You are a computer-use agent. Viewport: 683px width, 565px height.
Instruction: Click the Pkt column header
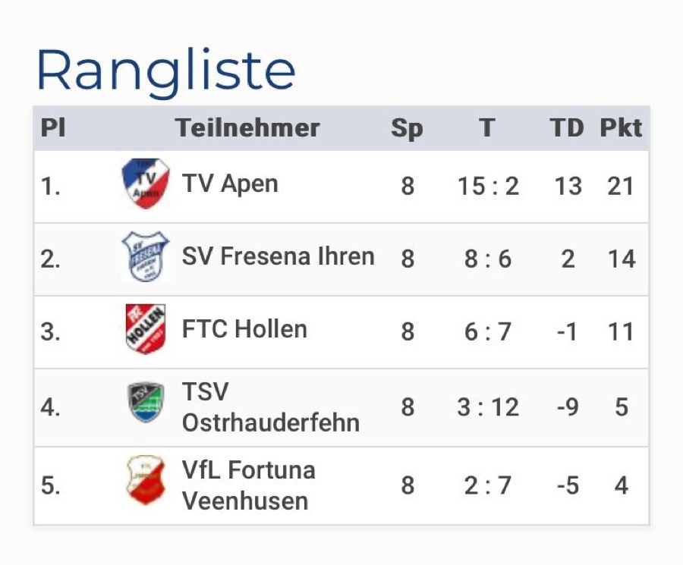[x=621, y=128]
